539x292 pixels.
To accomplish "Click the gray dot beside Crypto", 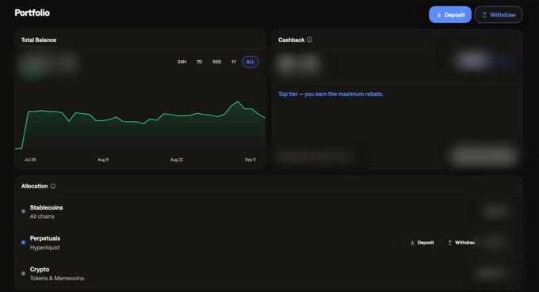I will [23, 274].
